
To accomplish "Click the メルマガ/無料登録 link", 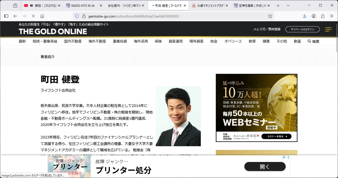I will [267, 29].
